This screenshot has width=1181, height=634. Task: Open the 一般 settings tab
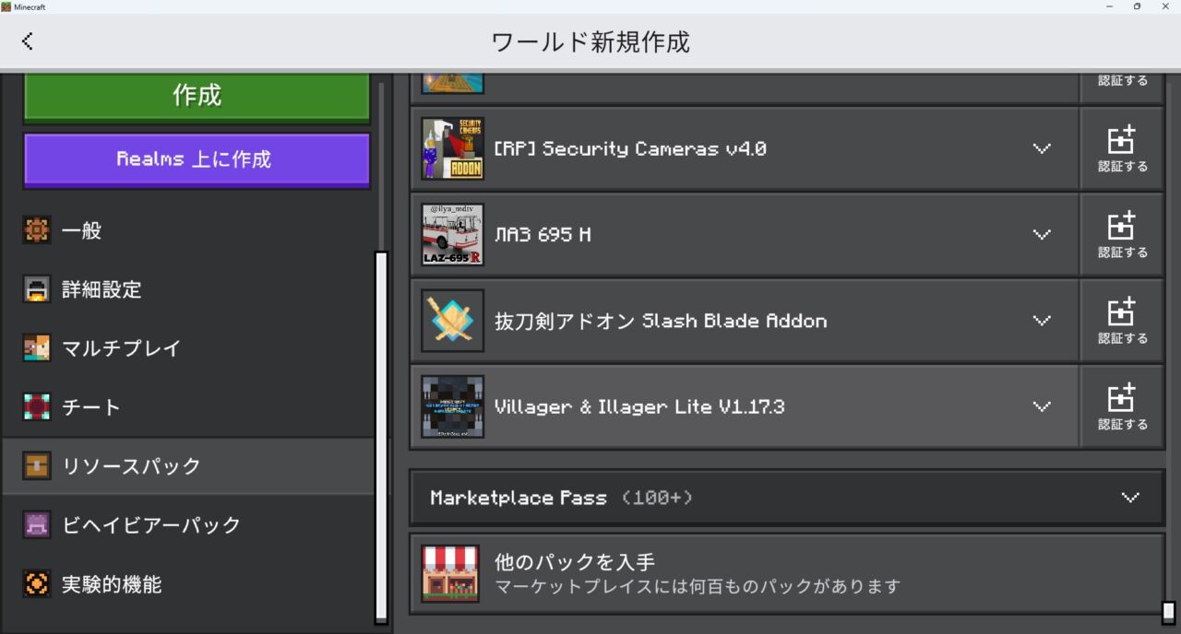[x=188, y=230]
